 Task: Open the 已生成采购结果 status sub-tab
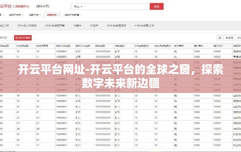(116, 25)
